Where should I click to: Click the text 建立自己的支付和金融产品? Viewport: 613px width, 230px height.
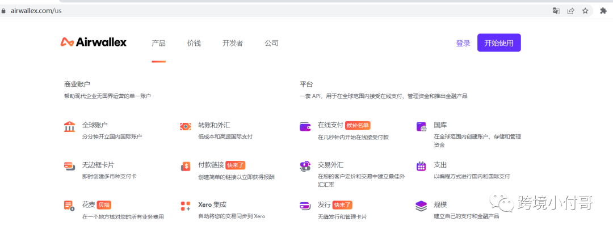point(467,216)
